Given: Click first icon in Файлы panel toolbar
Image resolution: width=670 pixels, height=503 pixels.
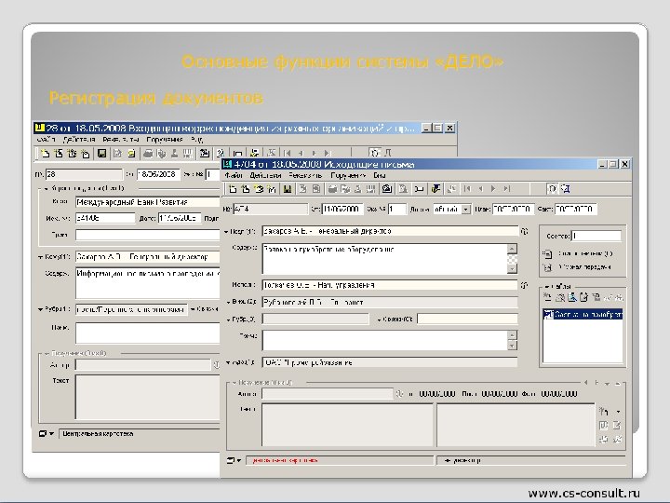Looking at the screenshot, I should click(x=547, y=297).
